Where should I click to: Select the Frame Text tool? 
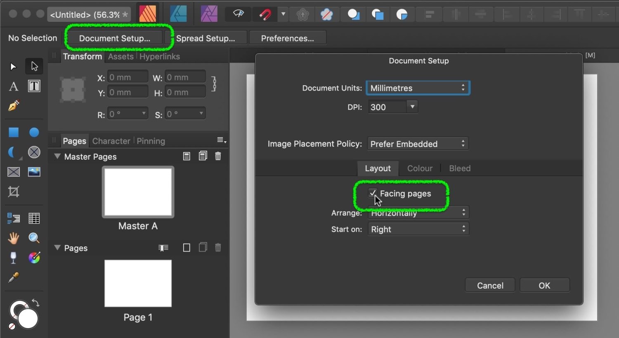point(34,86)
